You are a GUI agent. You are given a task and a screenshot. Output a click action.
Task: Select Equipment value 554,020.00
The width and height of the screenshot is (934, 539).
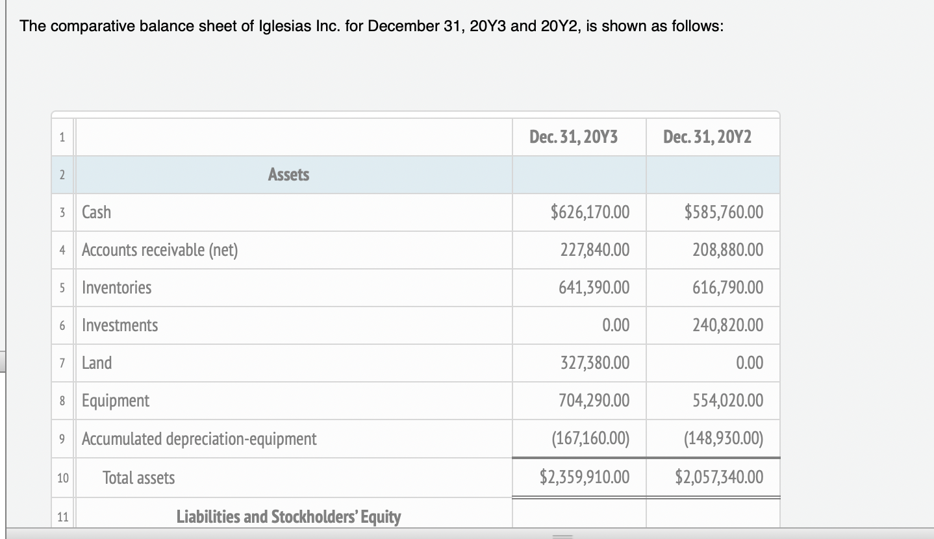coord(728,400)
